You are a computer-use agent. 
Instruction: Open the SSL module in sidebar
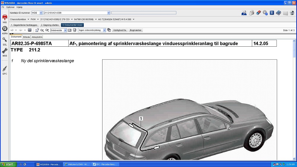coord(5,41)
